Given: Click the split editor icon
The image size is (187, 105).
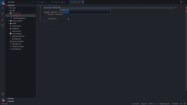Looking at the screenshot, I should (x=181, y=2).
